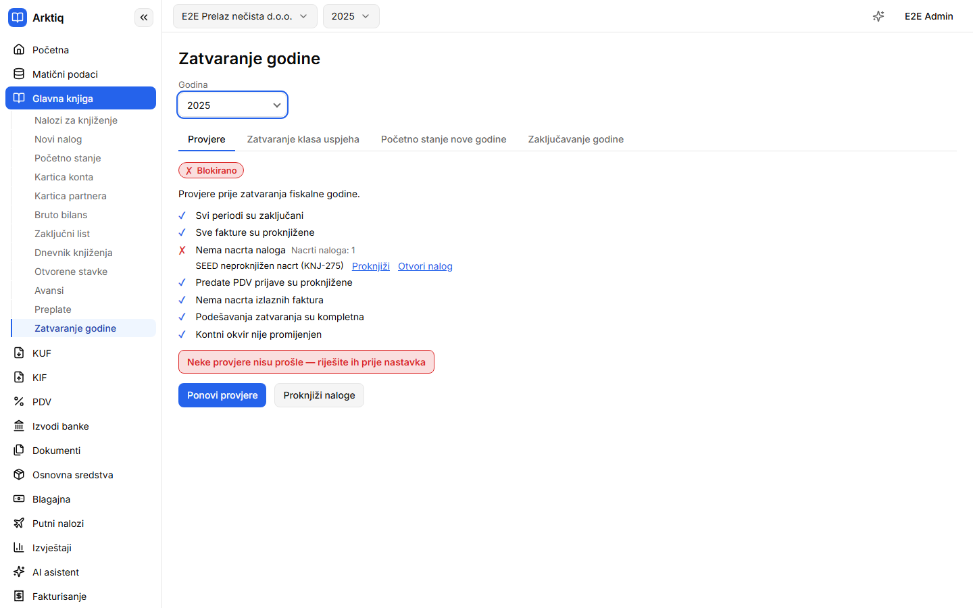Open Novi nalog in the sidebar
This screenshot has height=608, width=973.
(84, 139)
